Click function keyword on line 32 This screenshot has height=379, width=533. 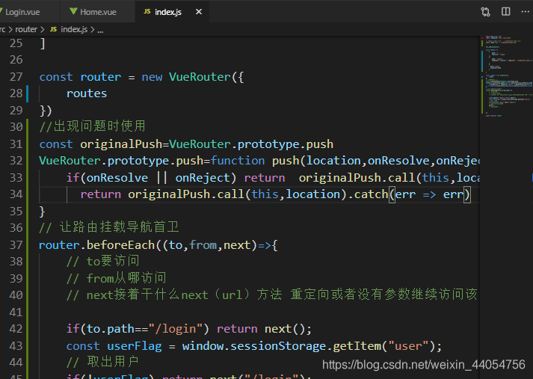click(237, 161)
